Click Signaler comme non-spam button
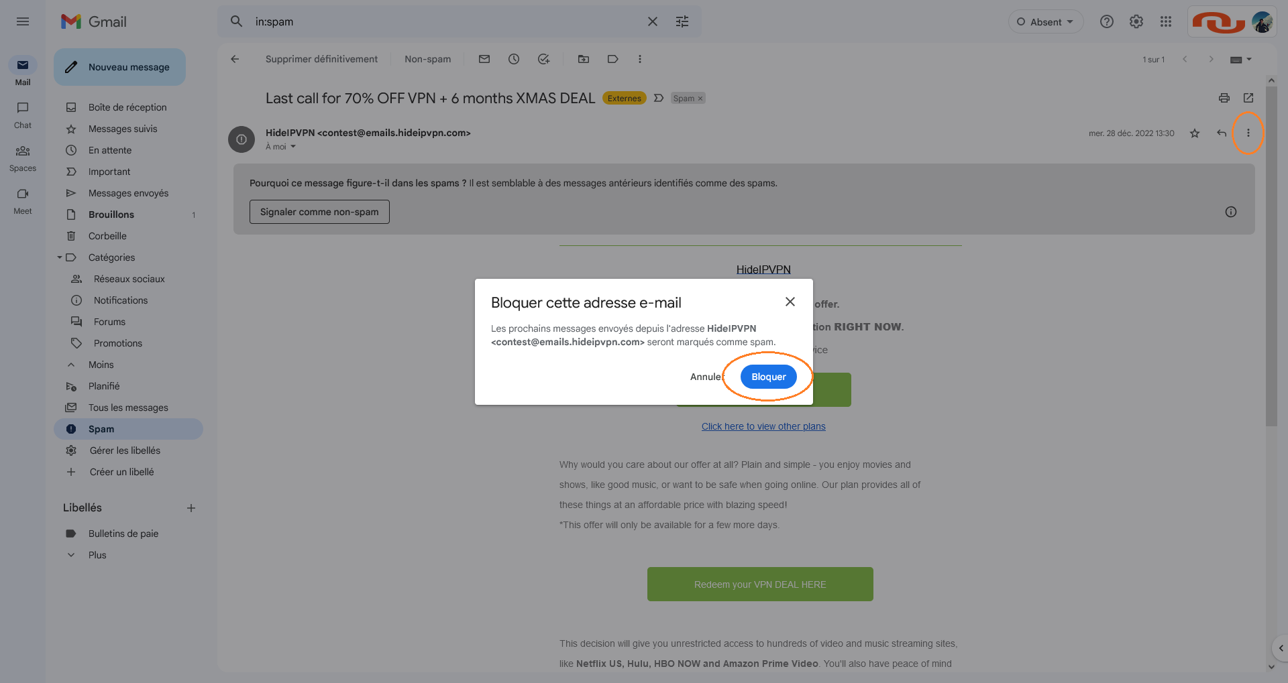This screenshot has height=683, width=1288. 319,212
